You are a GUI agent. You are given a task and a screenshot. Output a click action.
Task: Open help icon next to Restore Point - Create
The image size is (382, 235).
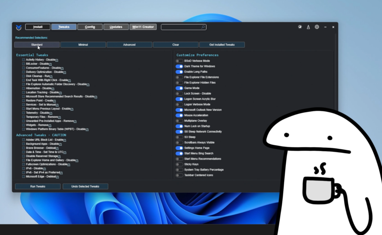click(x=54, y=101)
